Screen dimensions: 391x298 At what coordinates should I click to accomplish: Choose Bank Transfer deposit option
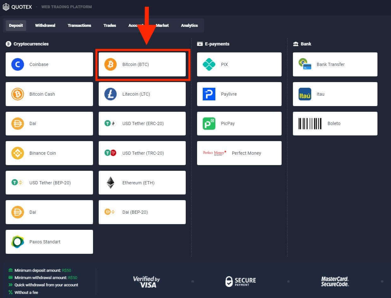point(335,64)
